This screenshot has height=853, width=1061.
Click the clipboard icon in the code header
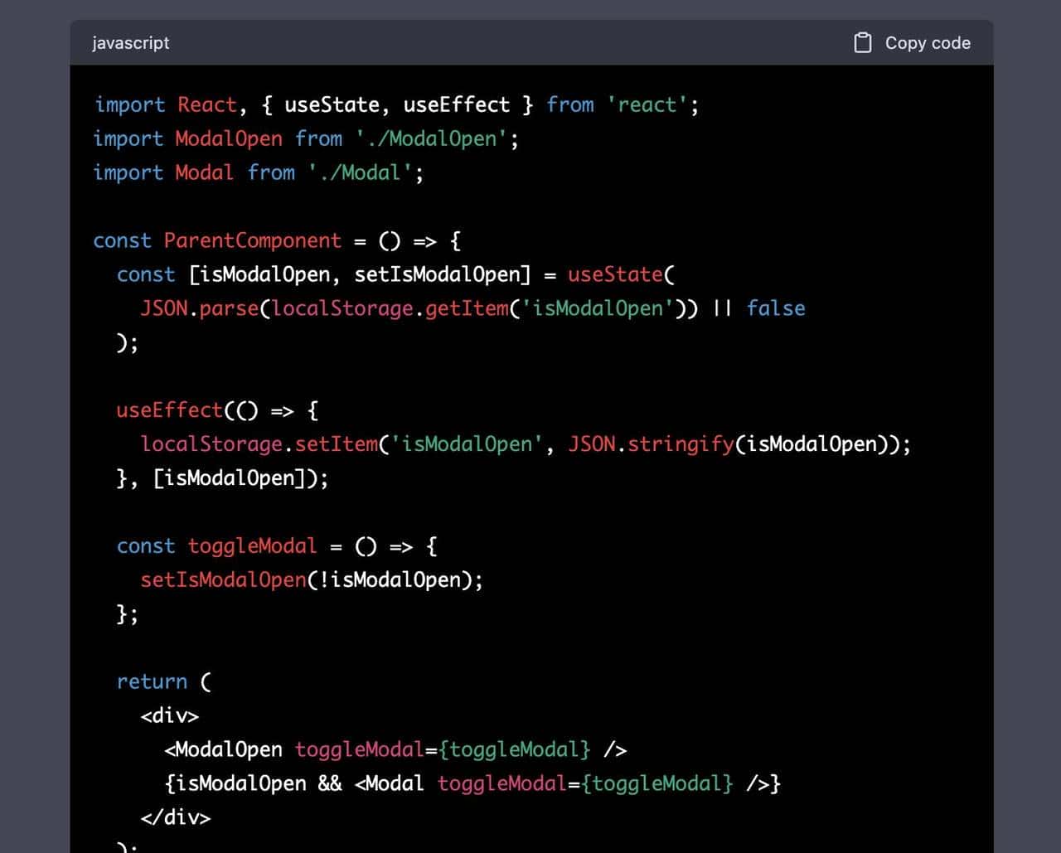click(862, 43)
